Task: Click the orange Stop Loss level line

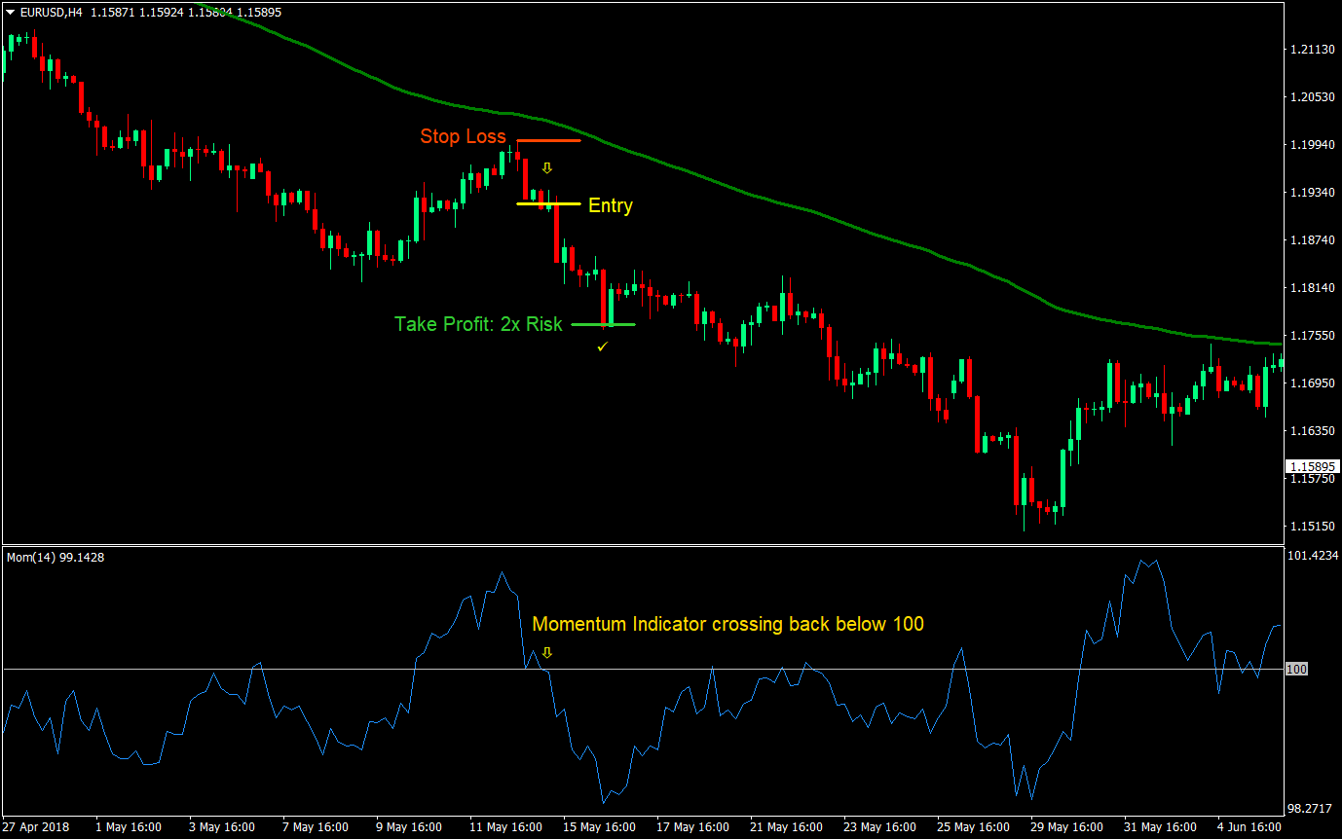Action: click(550, 141)
